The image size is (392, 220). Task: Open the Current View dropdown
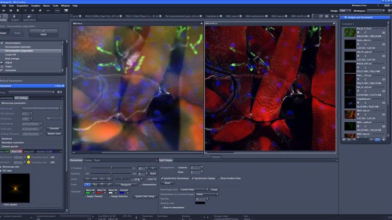click(194, 190)
